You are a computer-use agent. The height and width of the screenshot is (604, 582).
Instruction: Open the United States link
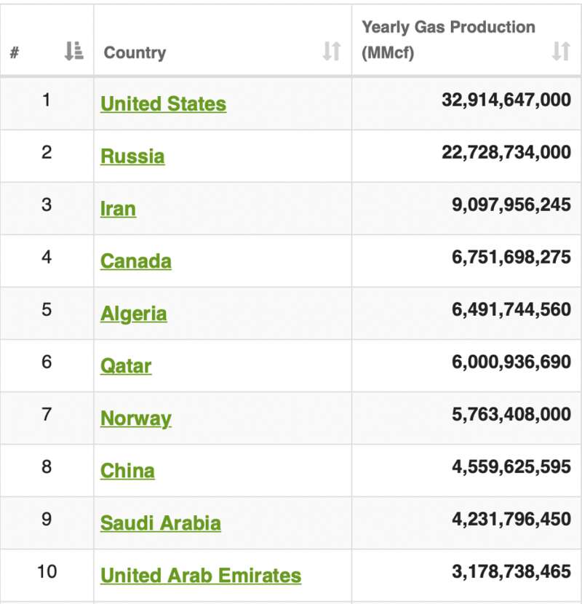click(x=163, y=104)
